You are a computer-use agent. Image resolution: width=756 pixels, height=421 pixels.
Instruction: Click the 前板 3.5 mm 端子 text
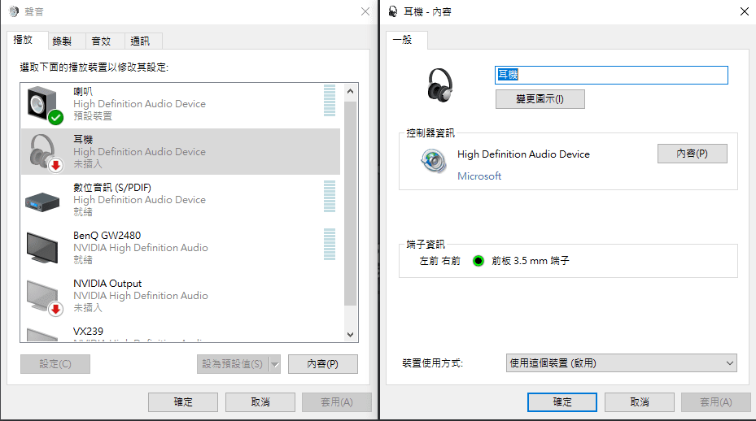click(x=531, y=261)
